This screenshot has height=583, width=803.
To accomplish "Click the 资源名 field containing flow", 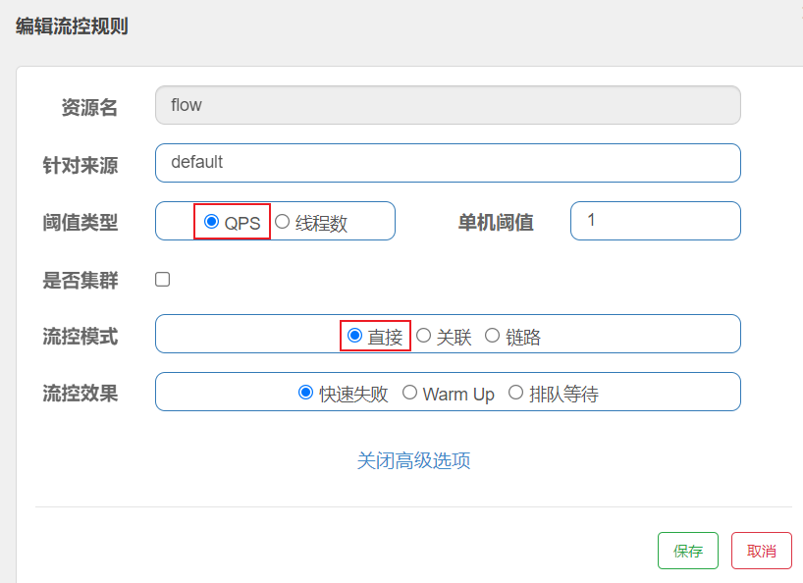I will (448, 105).
